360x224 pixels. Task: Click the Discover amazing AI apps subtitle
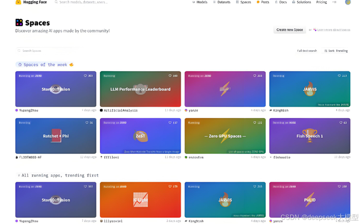[x=62, y=31]
